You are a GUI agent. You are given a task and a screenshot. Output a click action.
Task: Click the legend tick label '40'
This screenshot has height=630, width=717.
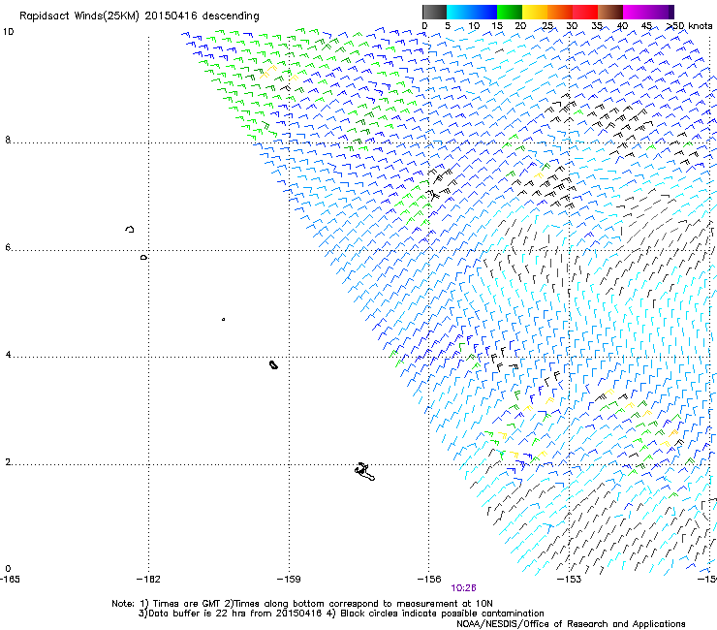point(622,26)
